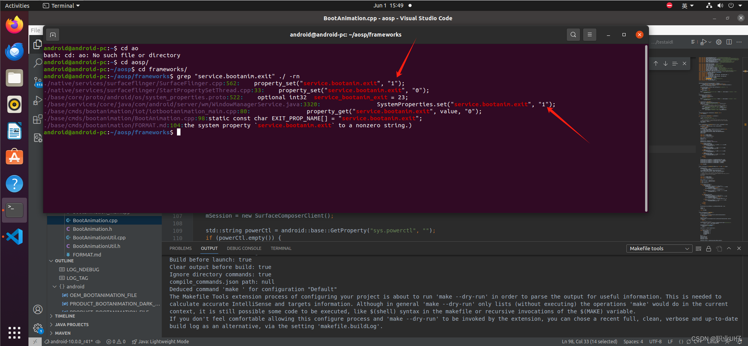Expand the MAVEN section

63,333
